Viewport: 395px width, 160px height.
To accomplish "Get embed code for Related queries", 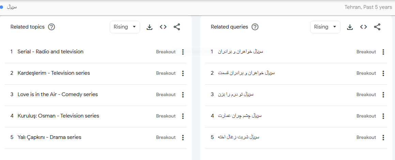I will click(364, 27).
